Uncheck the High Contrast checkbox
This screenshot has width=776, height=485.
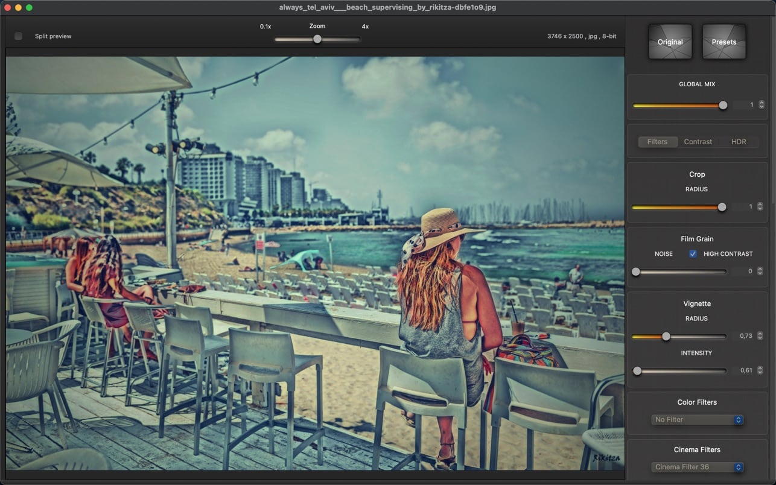pyautogui.click(x=693, y=254)
